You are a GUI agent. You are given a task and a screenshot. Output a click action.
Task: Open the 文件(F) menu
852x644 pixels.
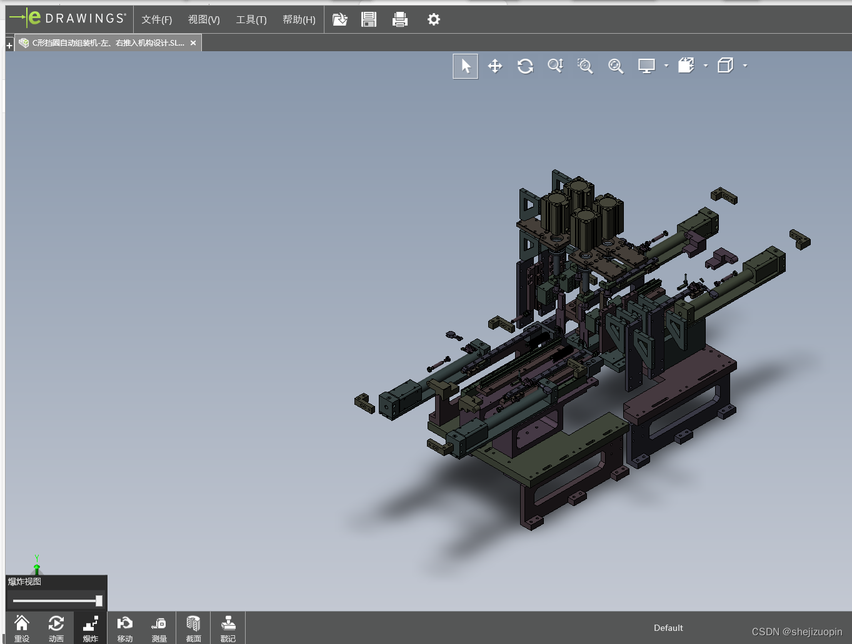(156, 19)
